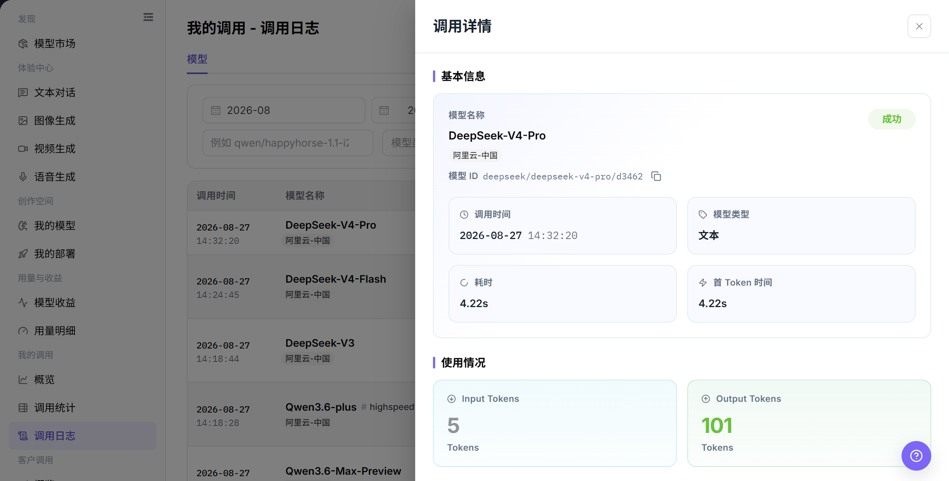Click the 文本 model type value
This screenshot has height=481, width=949.
point(708,235)
